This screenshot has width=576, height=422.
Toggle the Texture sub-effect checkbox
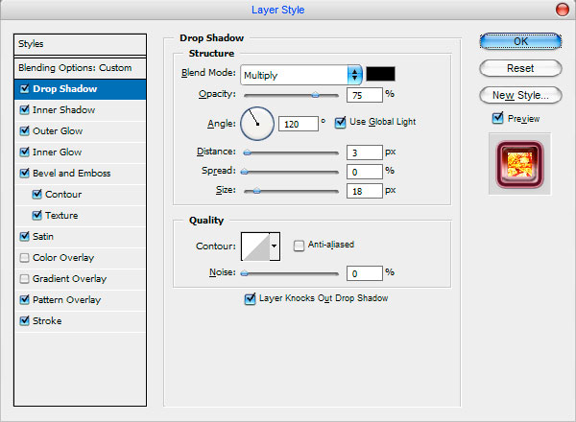[x=37, y=216]
